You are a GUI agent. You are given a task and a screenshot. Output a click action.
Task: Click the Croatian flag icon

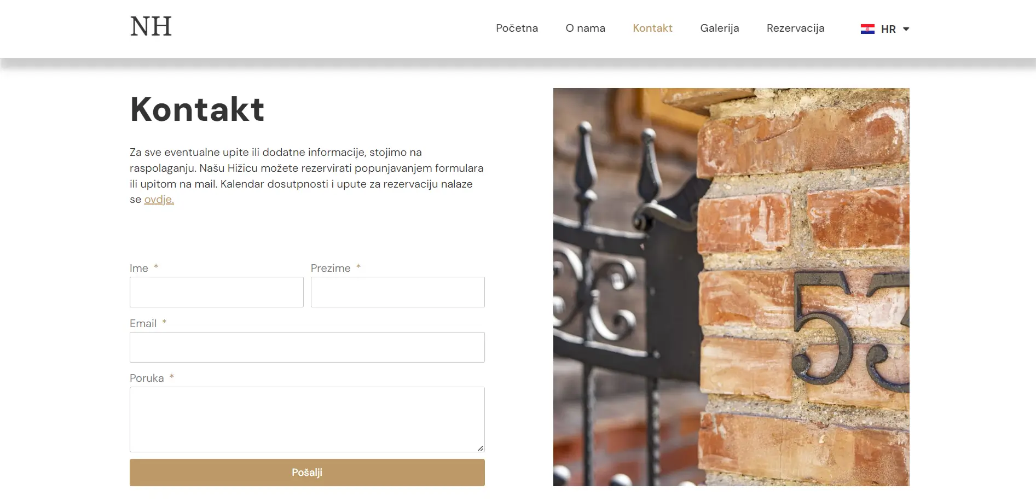click(867, 29)
